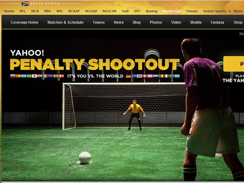Open the NFL section
Viewport: 244px width, 183px height.
(x=22, y=11)
